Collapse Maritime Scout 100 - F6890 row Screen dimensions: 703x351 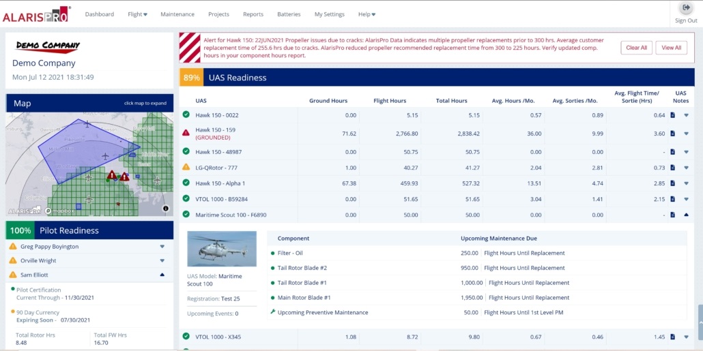(686, 215)
